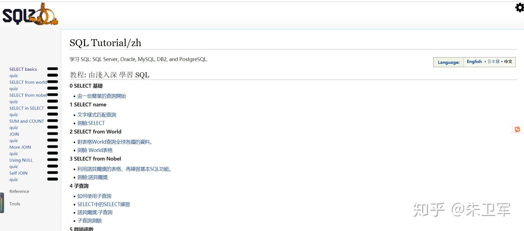524x231 pixels.
Task: Switch language to 日本語
Action: 493,62
